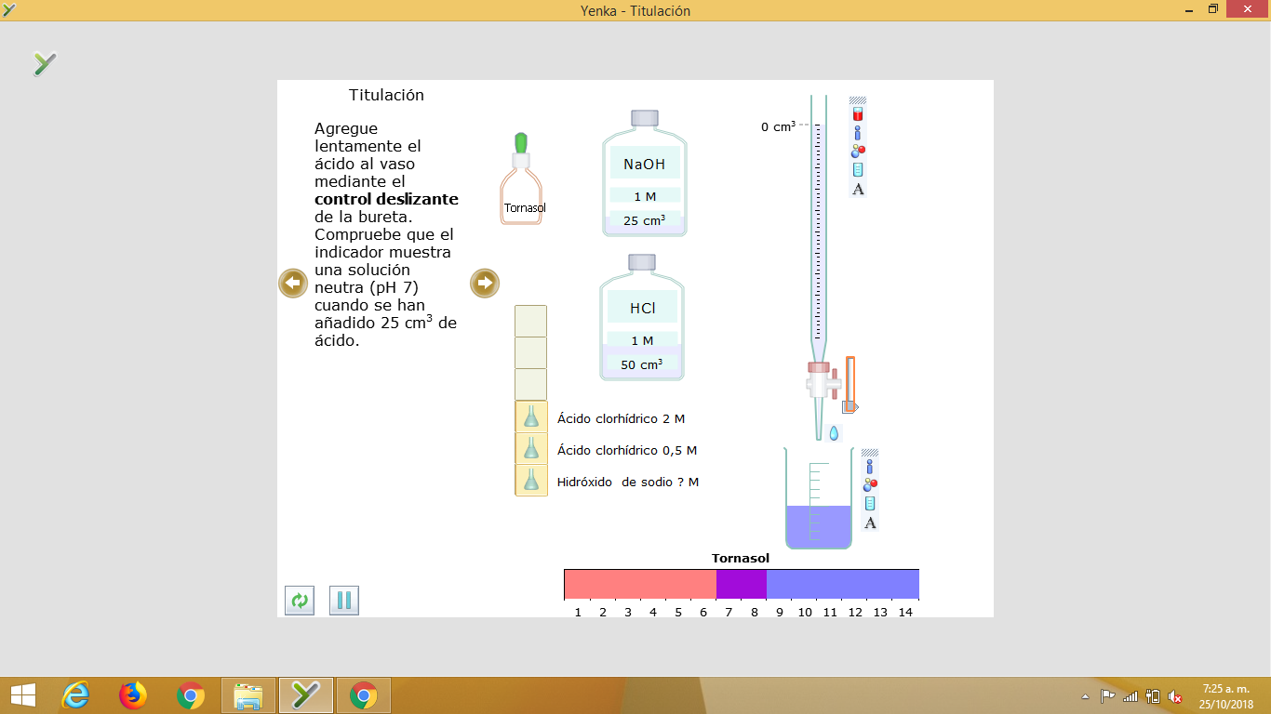The height and width of the screenshot is (714, 1271).
Task: Click beaker label 'A' text icon
Action: (x=870, y=522)
